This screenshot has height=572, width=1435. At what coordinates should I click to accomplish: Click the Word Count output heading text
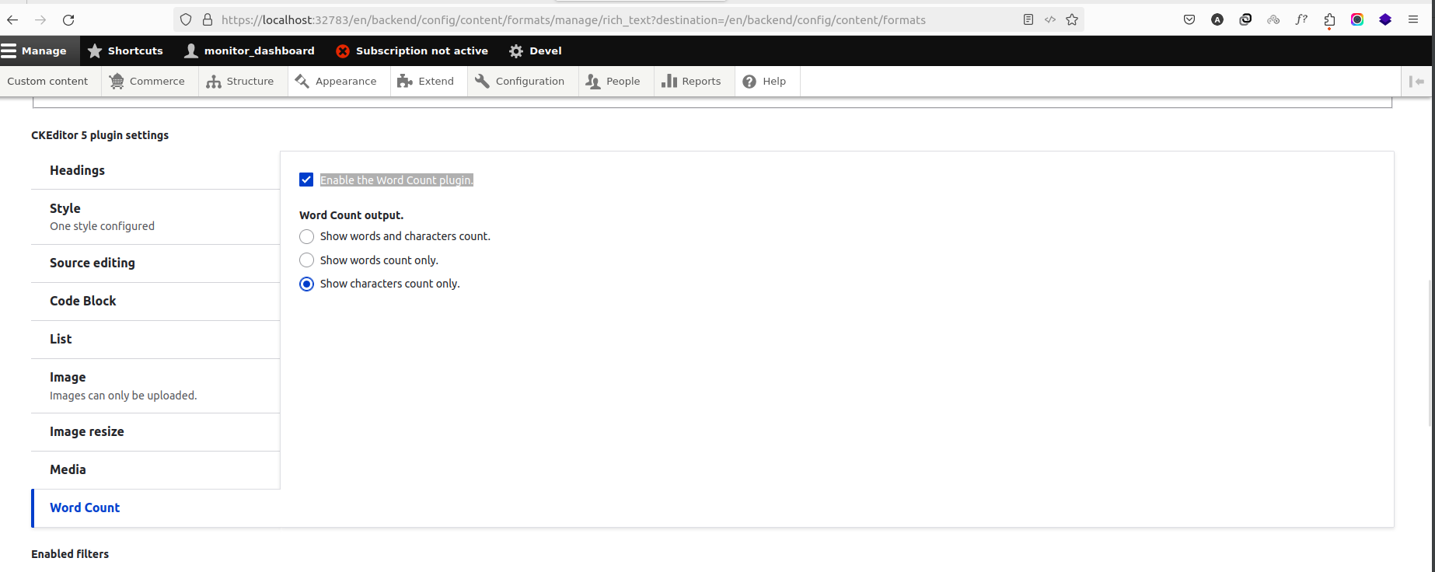351,215
